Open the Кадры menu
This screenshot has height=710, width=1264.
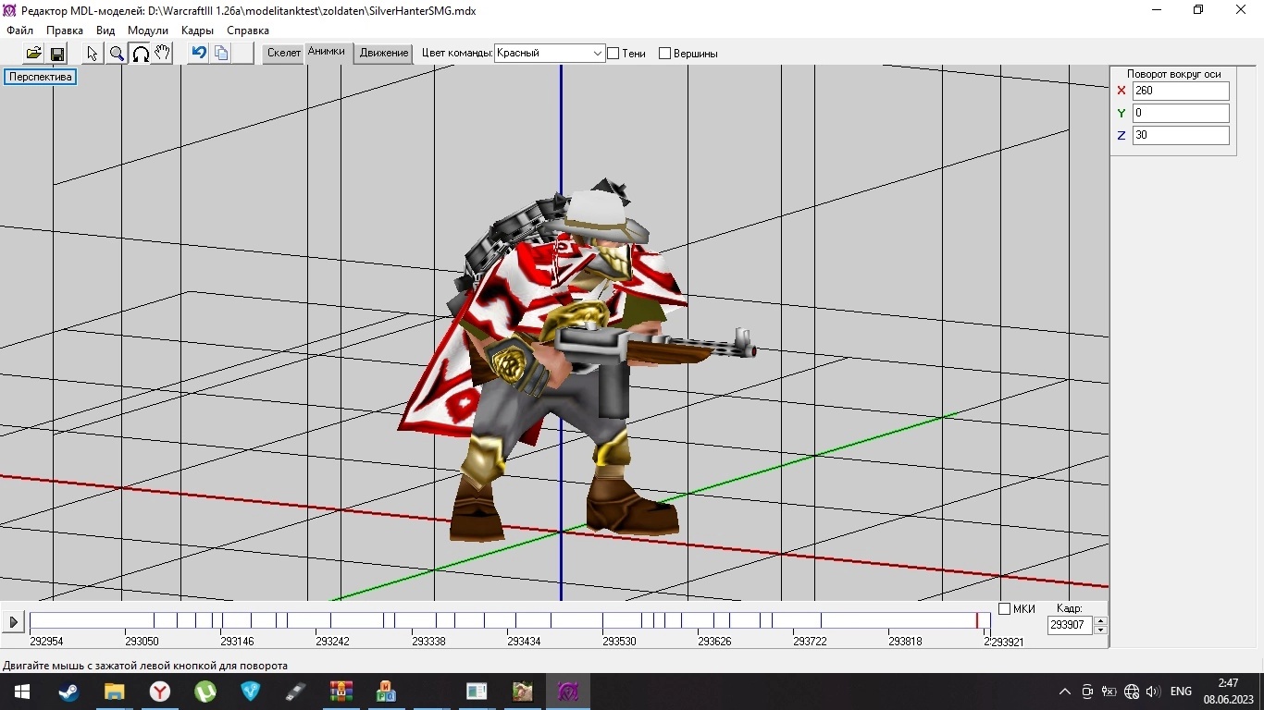tap(197, 31)
